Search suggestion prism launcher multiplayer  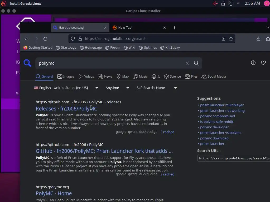[x=222, y=105]
